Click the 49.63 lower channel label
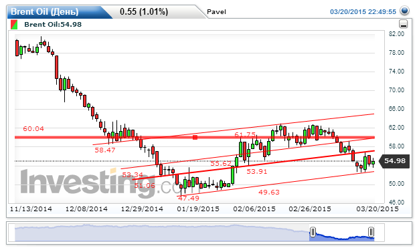 click(269, 192)
